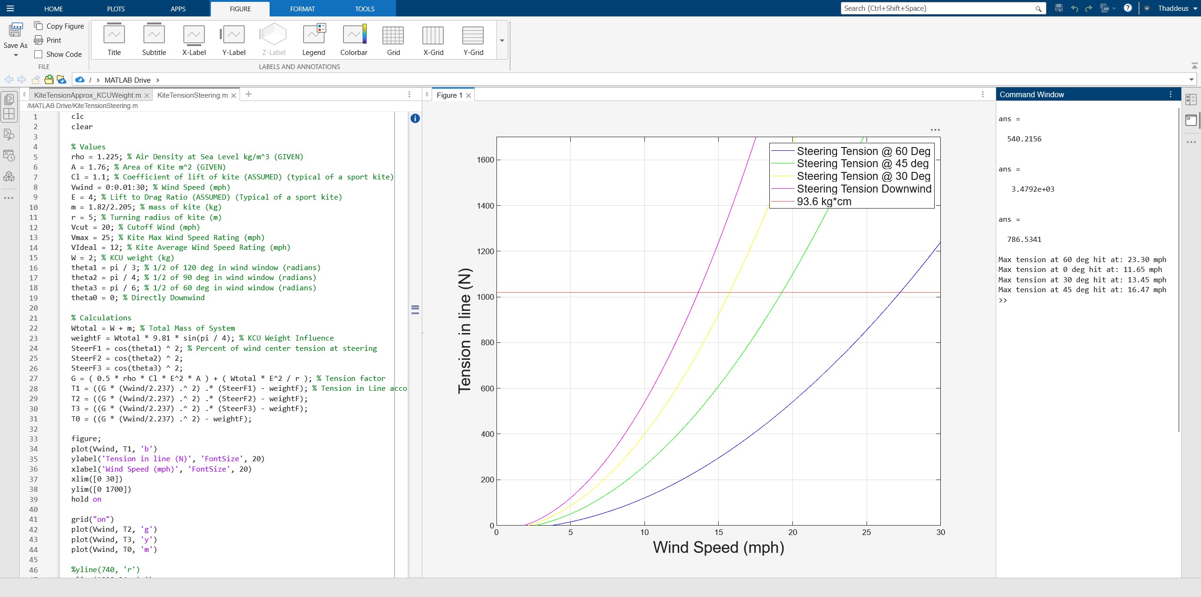Image resolution: width=1201 pixels, height=597 pixels.
Task: Click the save icon in title bar
Action: pos(1059,8)
